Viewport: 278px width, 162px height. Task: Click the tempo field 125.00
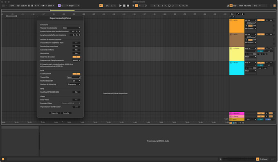click(24, 6)
